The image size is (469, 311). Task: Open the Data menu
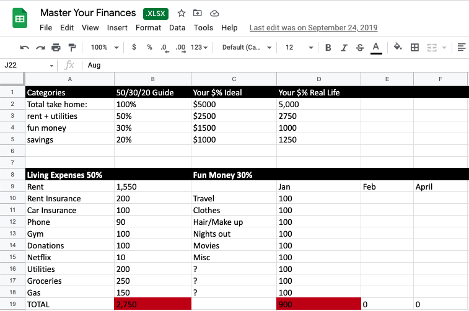(x=177, y=28)
